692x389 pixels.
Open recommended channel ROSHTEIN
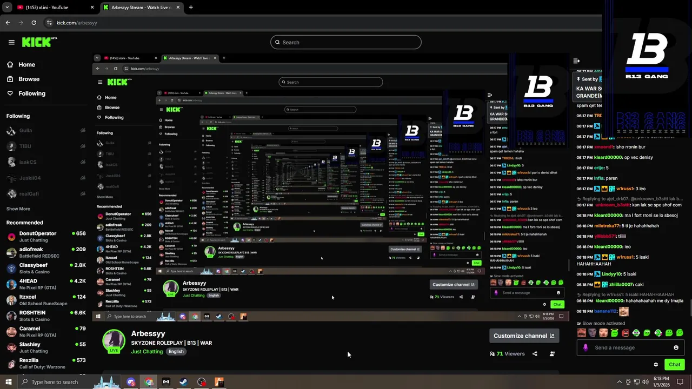[46, 316]
